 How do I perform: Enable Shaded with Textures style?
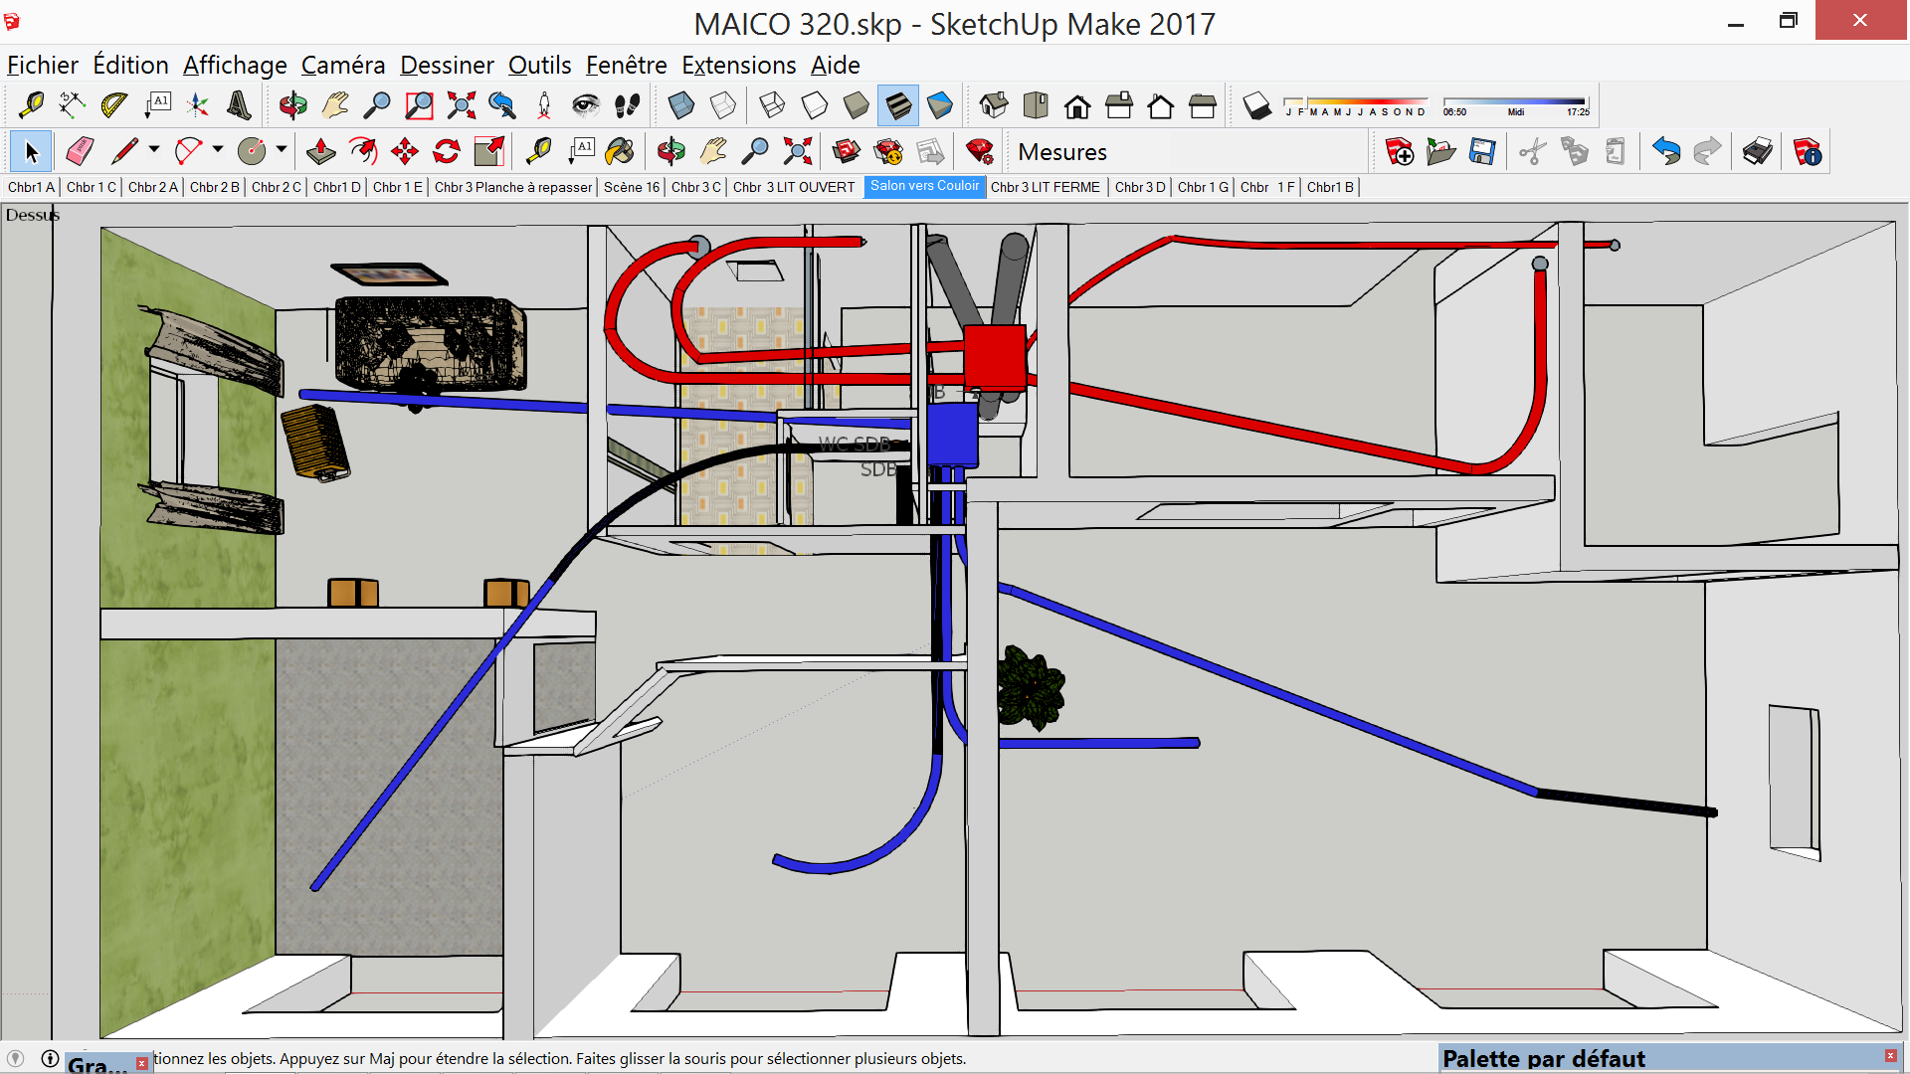tap(897, 105)
